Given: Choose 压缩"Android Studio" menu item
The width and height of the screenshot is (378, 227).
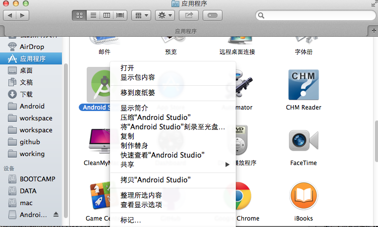Looking at the screenshot, I should pyautogui.click(x=172, y=117).
